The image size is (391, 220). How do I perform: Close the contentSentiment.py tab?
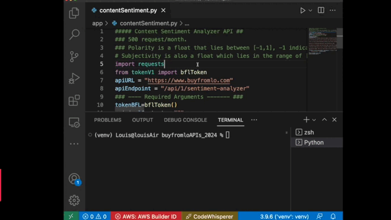(163, 10)
